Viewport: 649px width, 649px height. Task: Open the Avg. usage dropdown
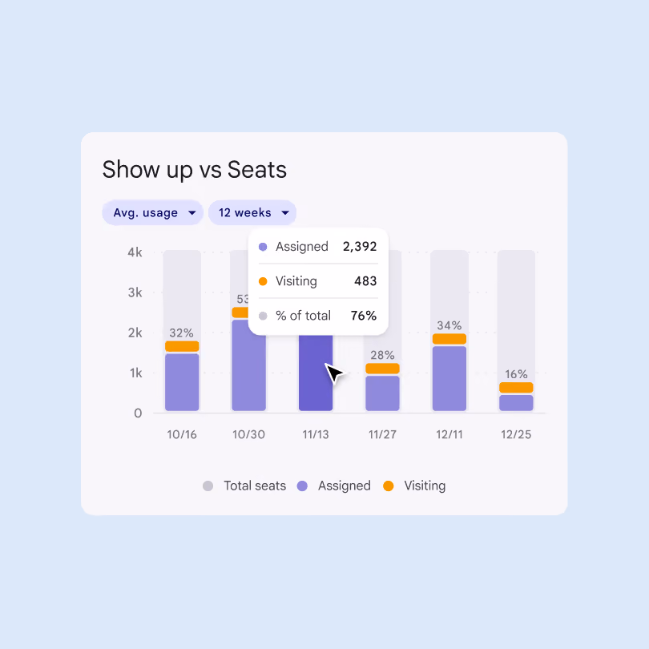152,213
